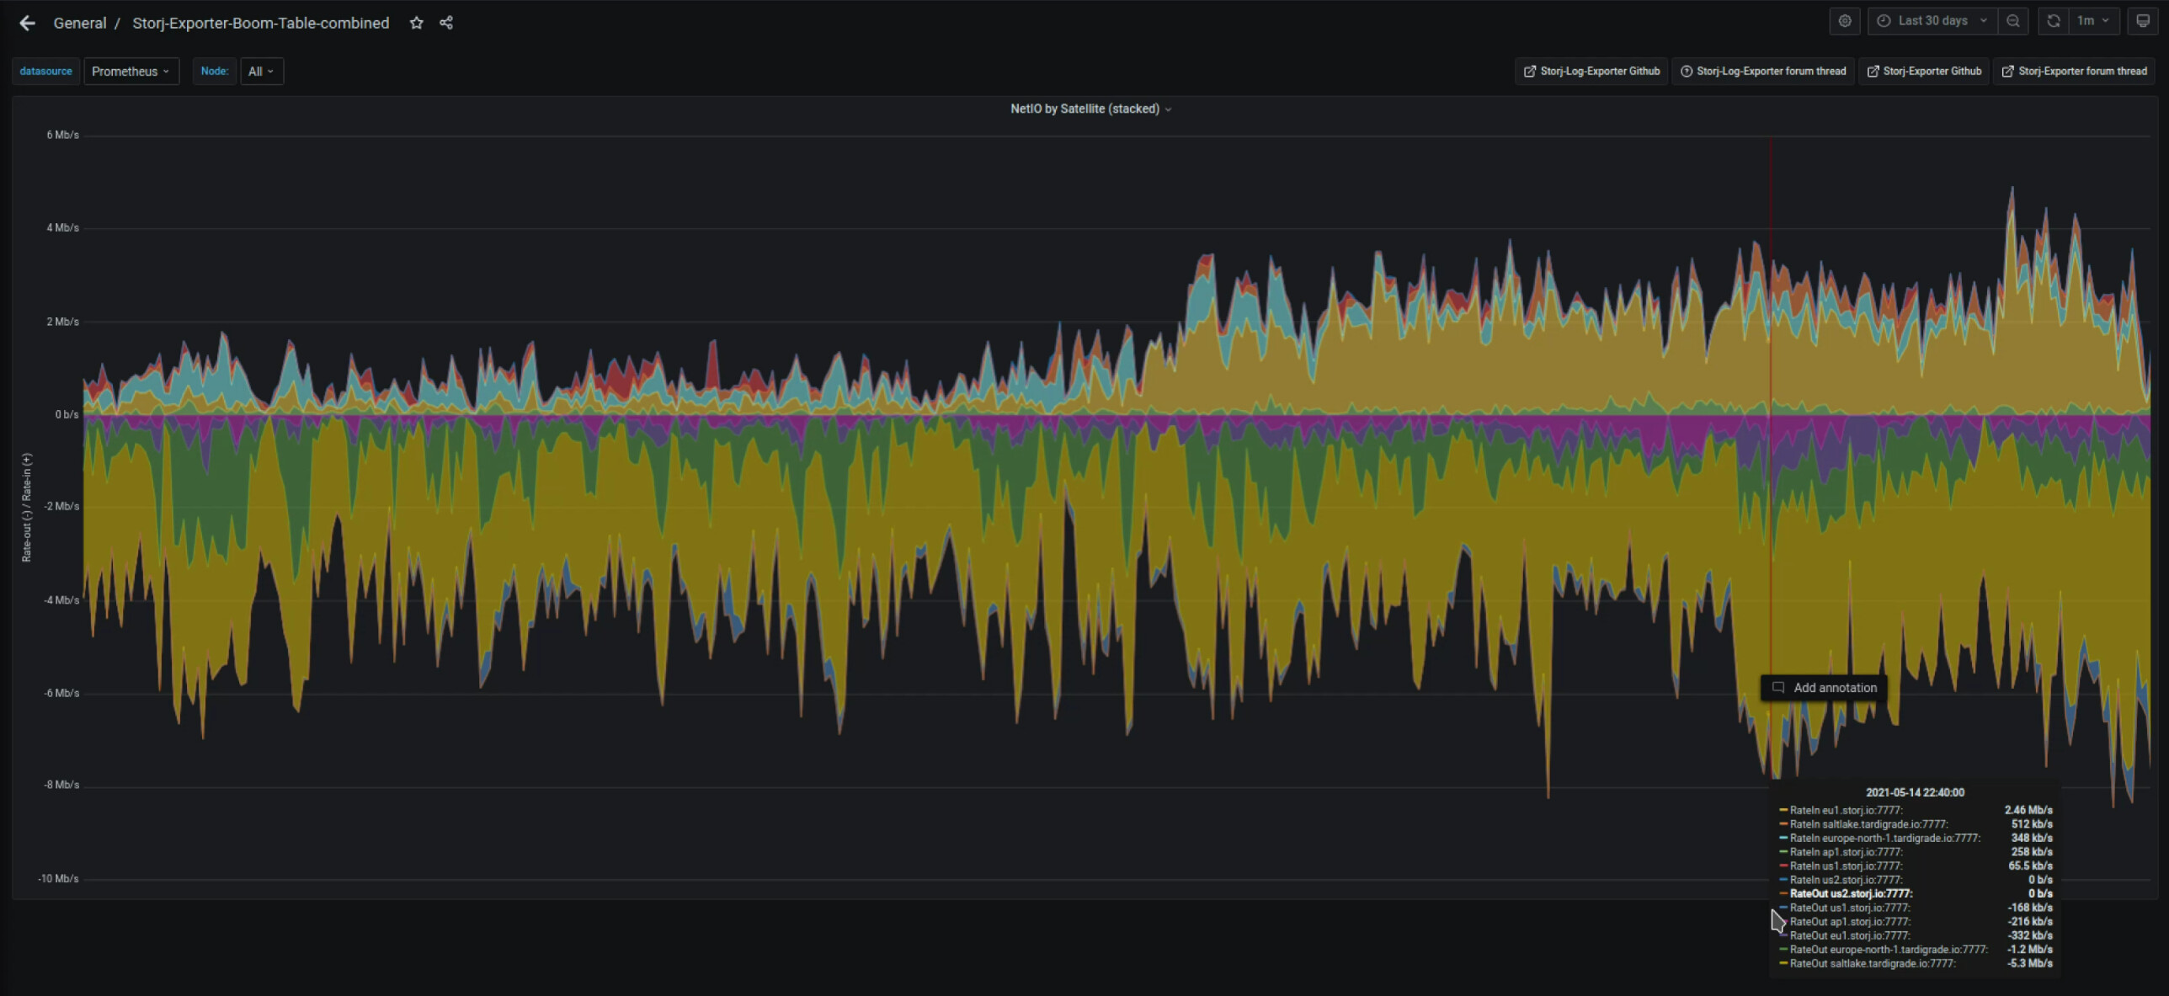Click RateIn eu1.storj.io color swatch in tooltip
The height and width of the screenshot is (996, 2169).
click(x=1783, y=810)
